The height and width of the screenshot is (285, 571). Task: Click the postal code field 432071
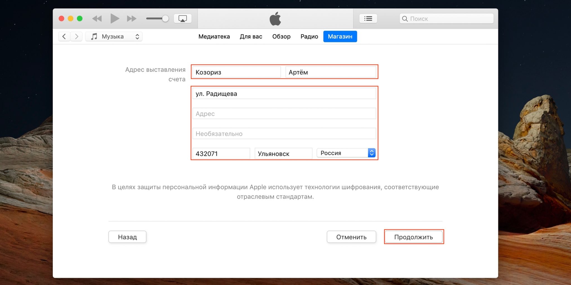[x=221, y=154]
